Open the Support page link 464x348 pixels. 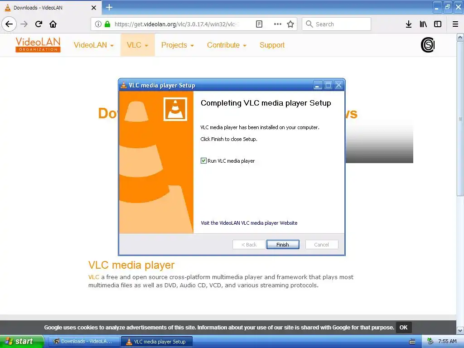272,45
